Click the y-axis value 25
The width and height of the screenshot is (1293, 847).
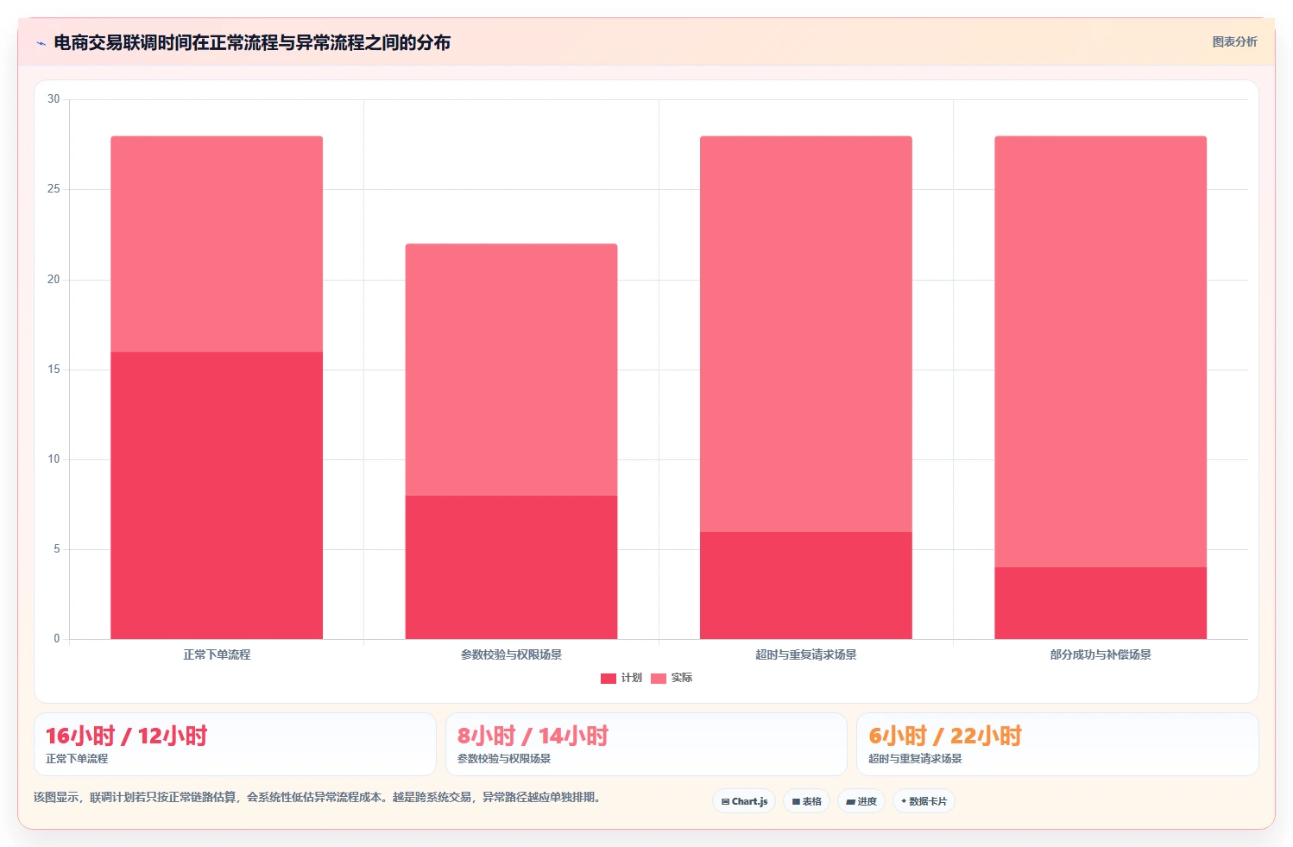tap(54, 189)
